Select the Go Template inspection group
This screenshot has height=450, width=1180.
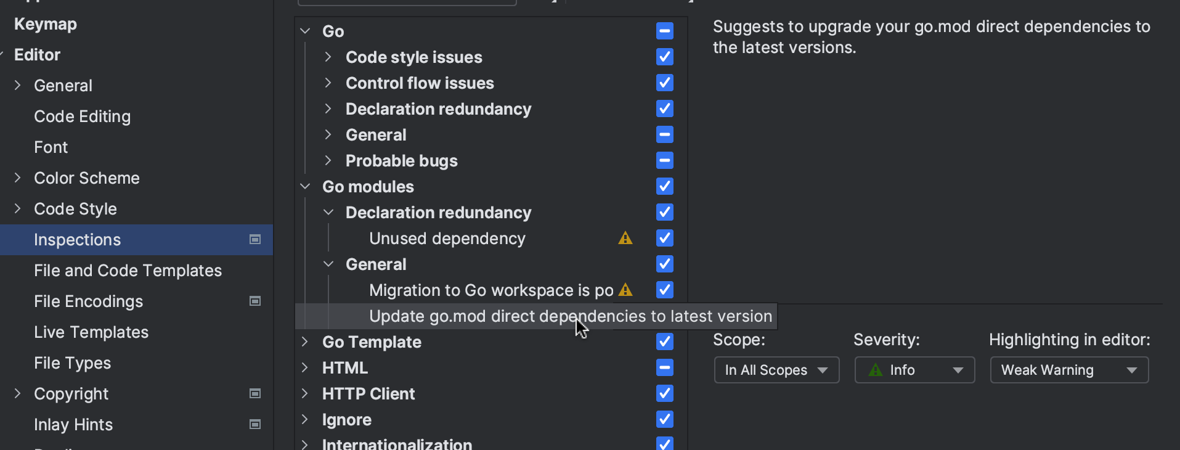[x=372, y=342]
